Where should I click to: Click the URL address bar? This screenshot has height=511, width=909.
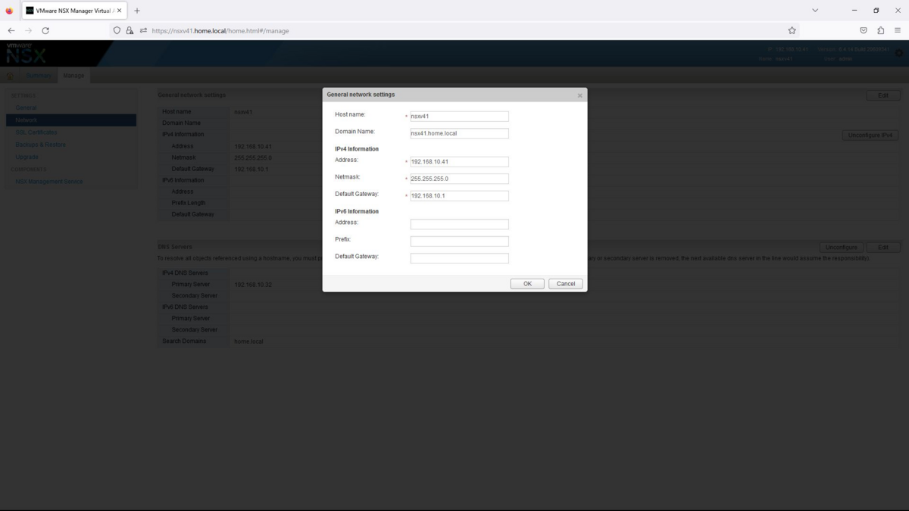click(454, 31)
